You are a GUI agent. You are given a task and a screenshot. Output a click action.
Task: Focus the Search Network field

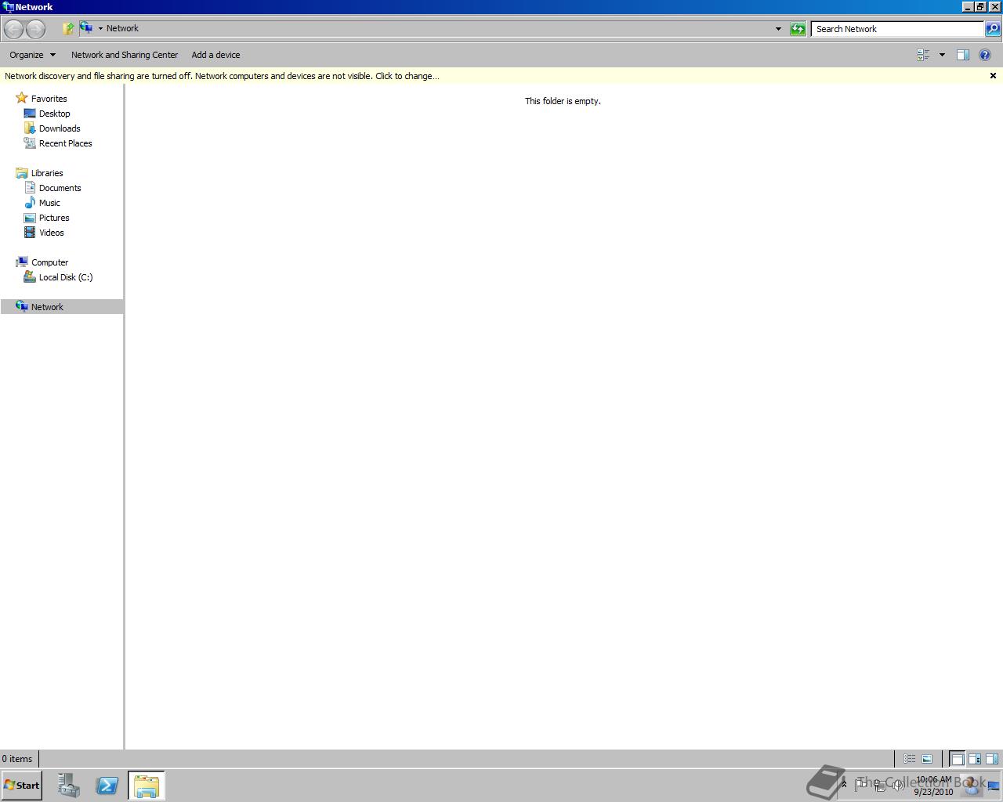(x=897, y=29)
